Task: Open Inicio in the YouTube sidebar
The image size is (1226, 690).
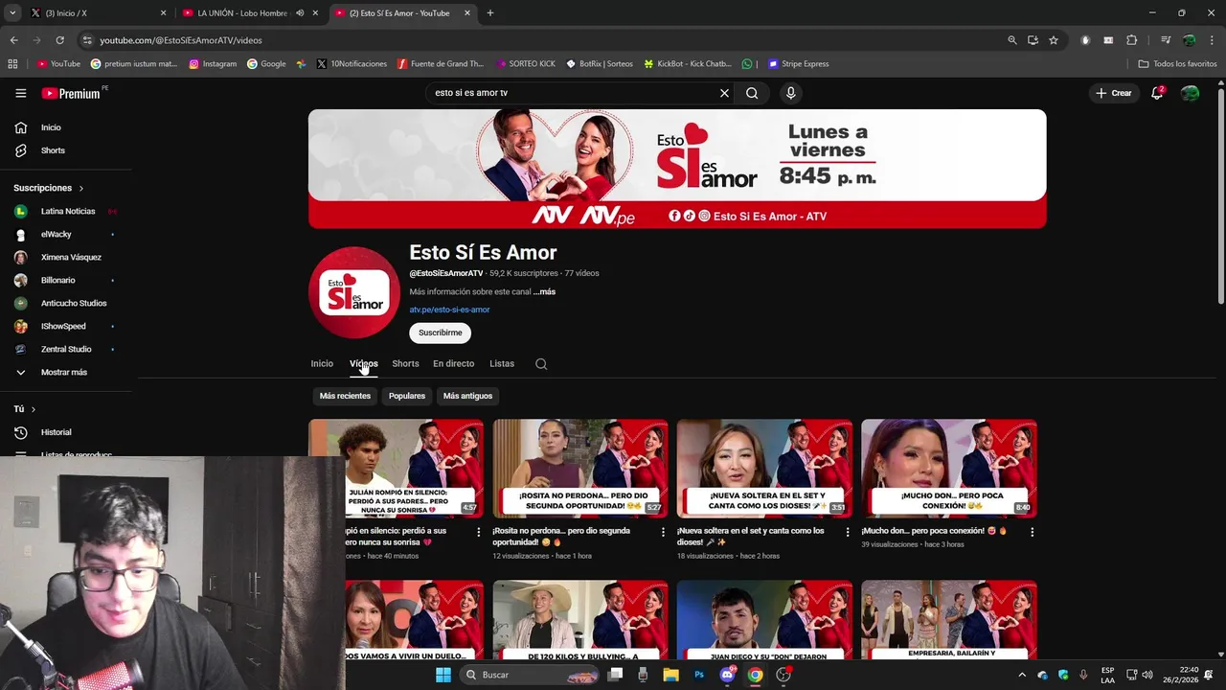Action: tap(51, 127)
